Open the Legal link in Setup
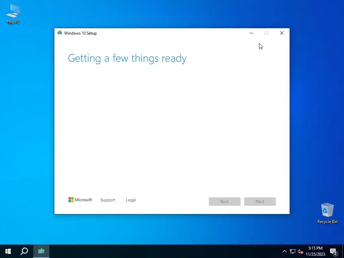The height and width of the screenshot is (258, 344). 131,200
